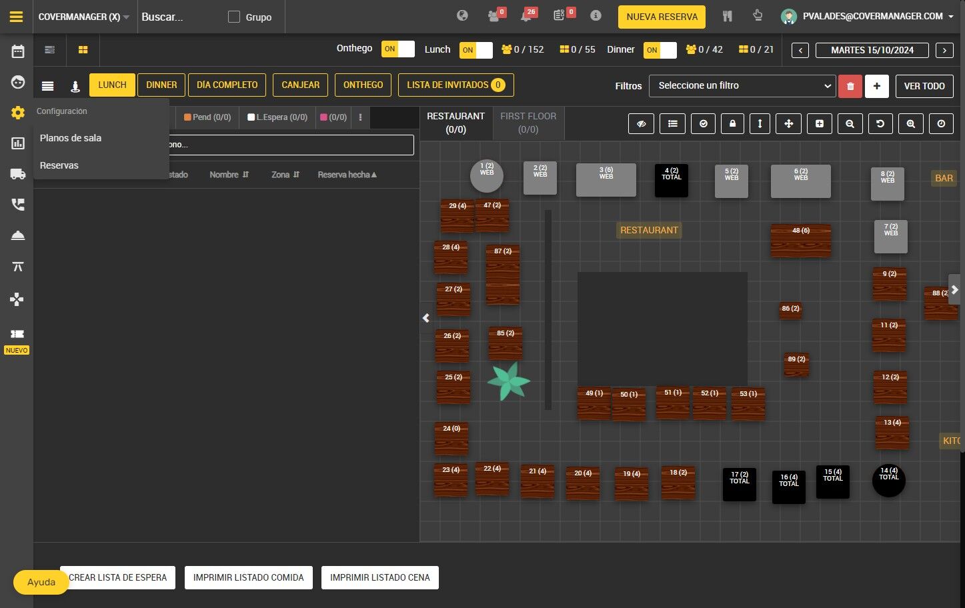Image resolution: width=965 pixels, height=608 pixels.
Task: Check the Grupo checkbox
Action: point(234,17)
